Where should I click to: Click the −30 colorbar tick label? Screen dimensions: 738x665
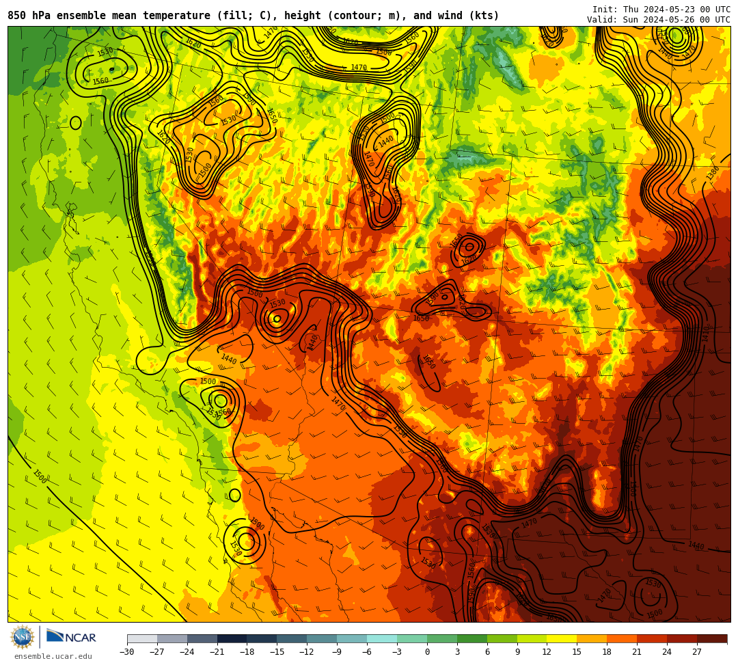(x=127, y=652)
